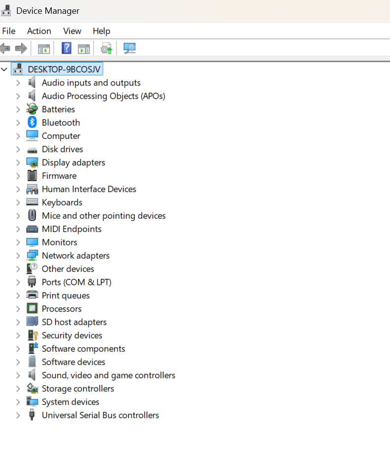Image resolution: width=390 pixels, height=463 pixels.
Task: Click the Disk drives icon
Action: pyautogui.click(x=32, y=151)
